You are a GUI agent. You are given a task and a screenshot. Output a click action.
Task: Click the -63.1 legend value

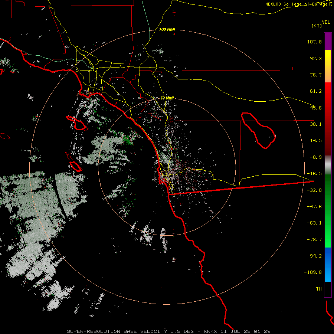coord(314,223)
